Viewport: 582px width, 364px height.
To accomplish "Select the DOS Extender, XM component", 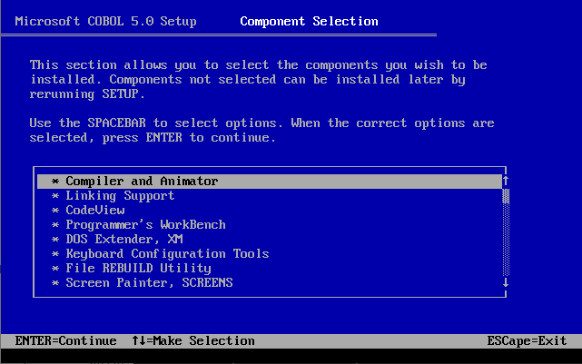I will (124, 240).
